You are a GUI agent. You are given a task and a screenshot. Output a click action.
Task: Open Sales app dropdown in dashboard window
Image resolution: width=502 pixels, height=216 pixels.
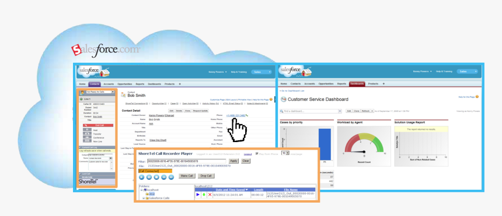pyautogui.click(x=468, y=72)
